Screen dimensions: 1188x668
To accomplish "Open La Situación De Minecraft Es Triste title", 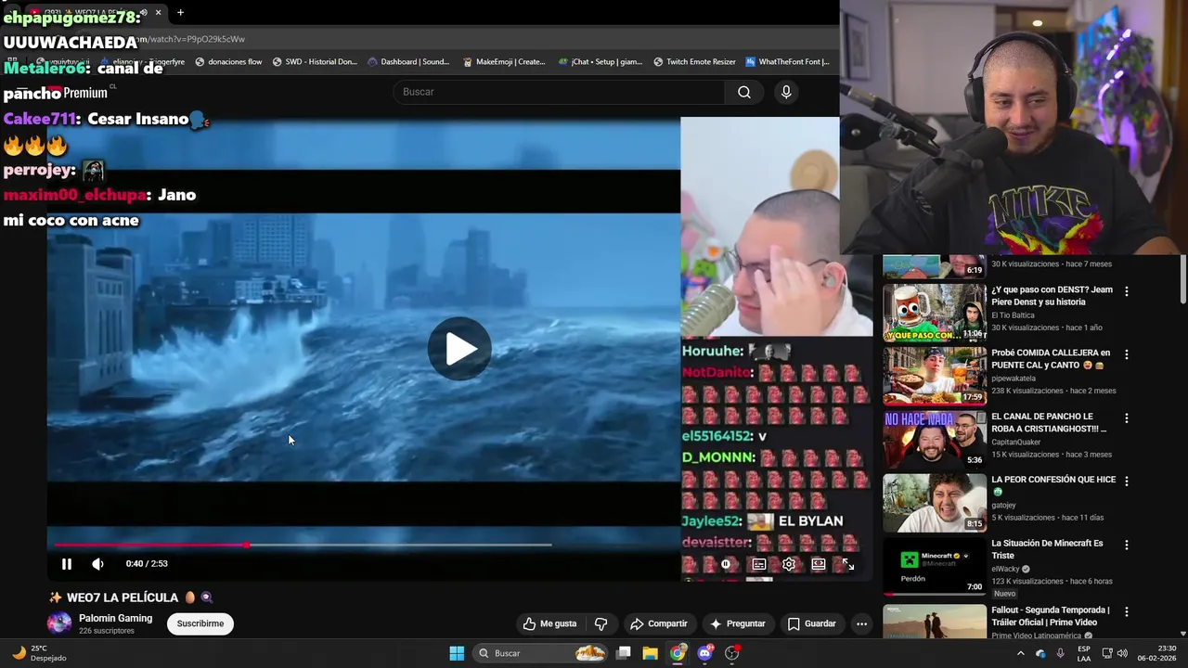I will point(1047,549).
